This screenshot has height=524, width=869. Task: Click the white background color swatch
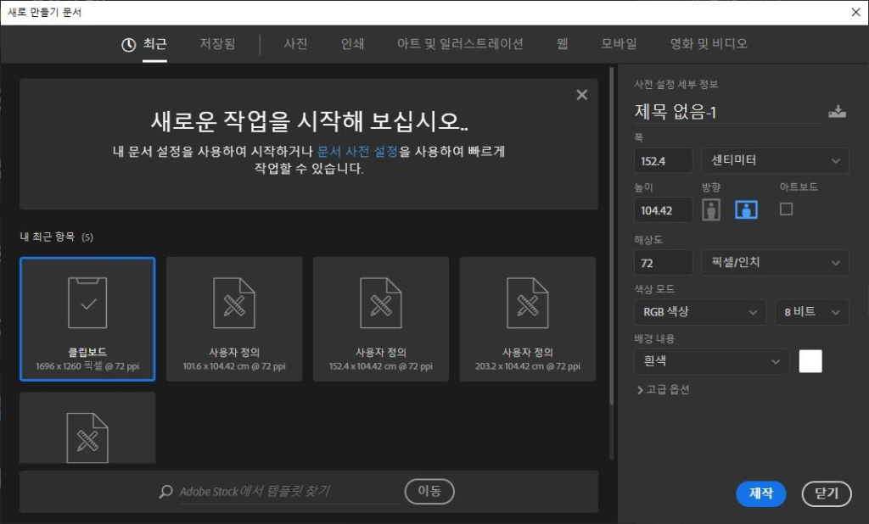(810, 362)
